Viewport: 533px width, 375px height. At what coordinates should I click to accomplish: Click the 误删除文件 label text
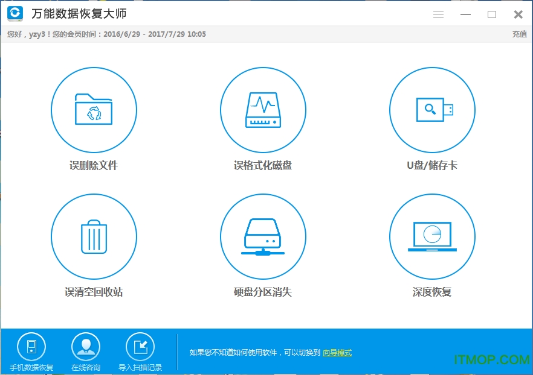click(94, 165)
